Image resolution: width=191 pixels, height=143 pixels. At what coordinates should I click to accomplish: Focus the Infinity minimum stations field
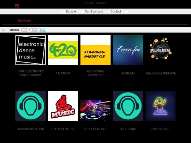tap(25, 30)
